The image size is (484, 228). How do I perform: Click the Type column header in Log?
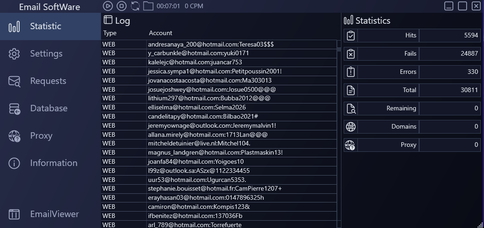[x=110, y=33]
